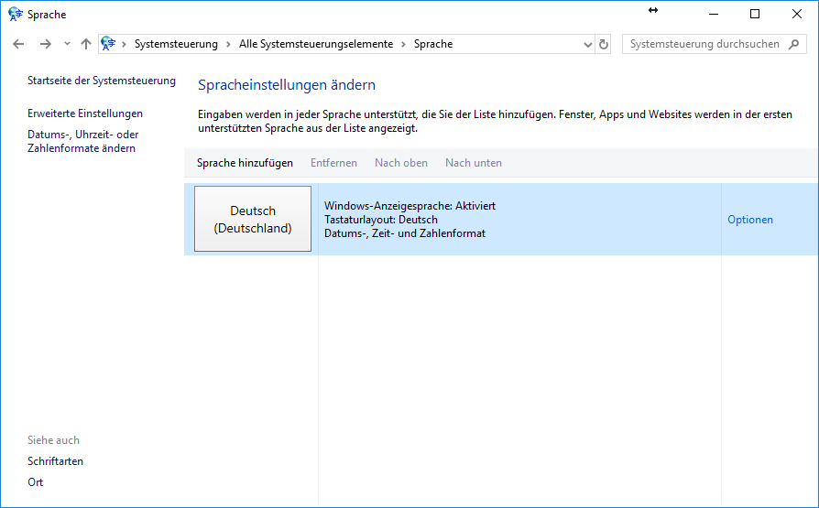
Task: Open Erweiterte Einstellungen
Action: click(x=85, y=113)
